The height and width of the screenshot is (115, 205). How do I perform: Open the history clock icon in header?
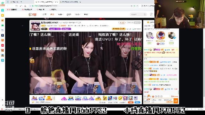click(x=151, y=14)
